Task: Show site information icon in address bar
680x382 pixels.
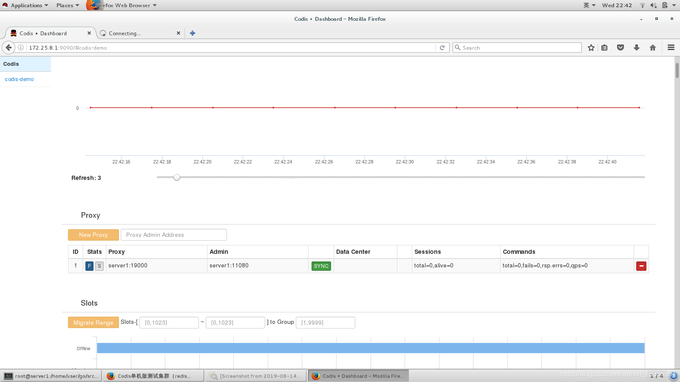Action: pyautogui.click(x=21, y=48)
